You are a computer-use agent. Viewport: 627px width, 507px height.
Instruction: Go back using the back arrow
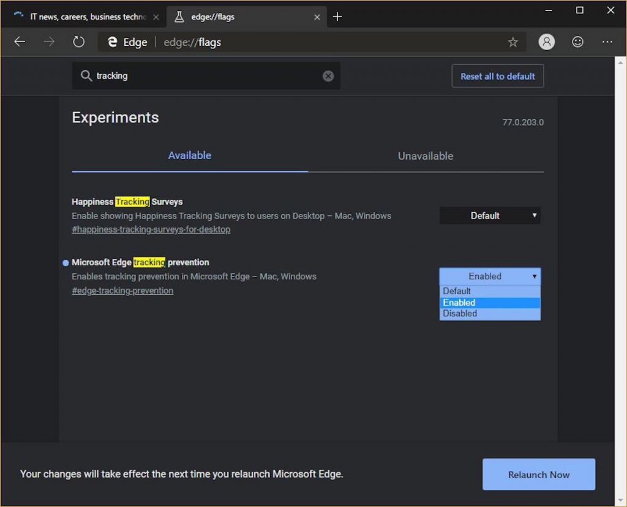point(20,42)
